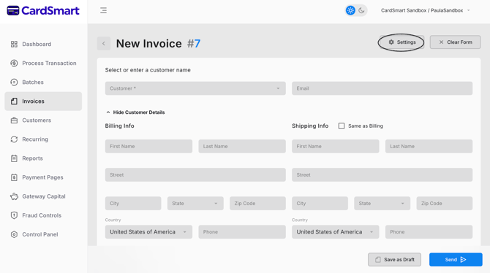
Task: Check Same as Billing checkbox
Action: coord(342,126)
